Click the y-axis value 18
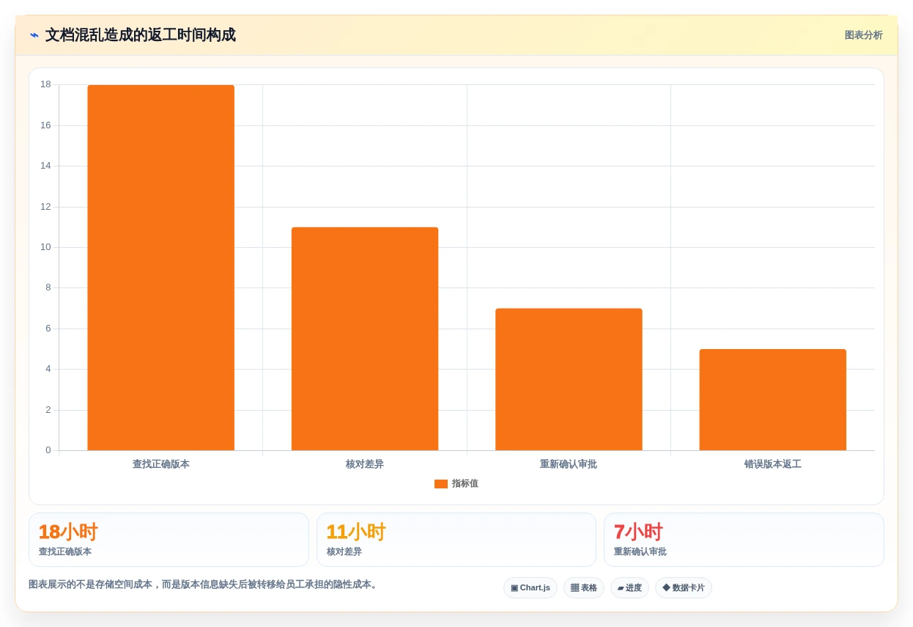Viewport: 913px width, 627px height. pyautogui.click(x=45, y=84)
